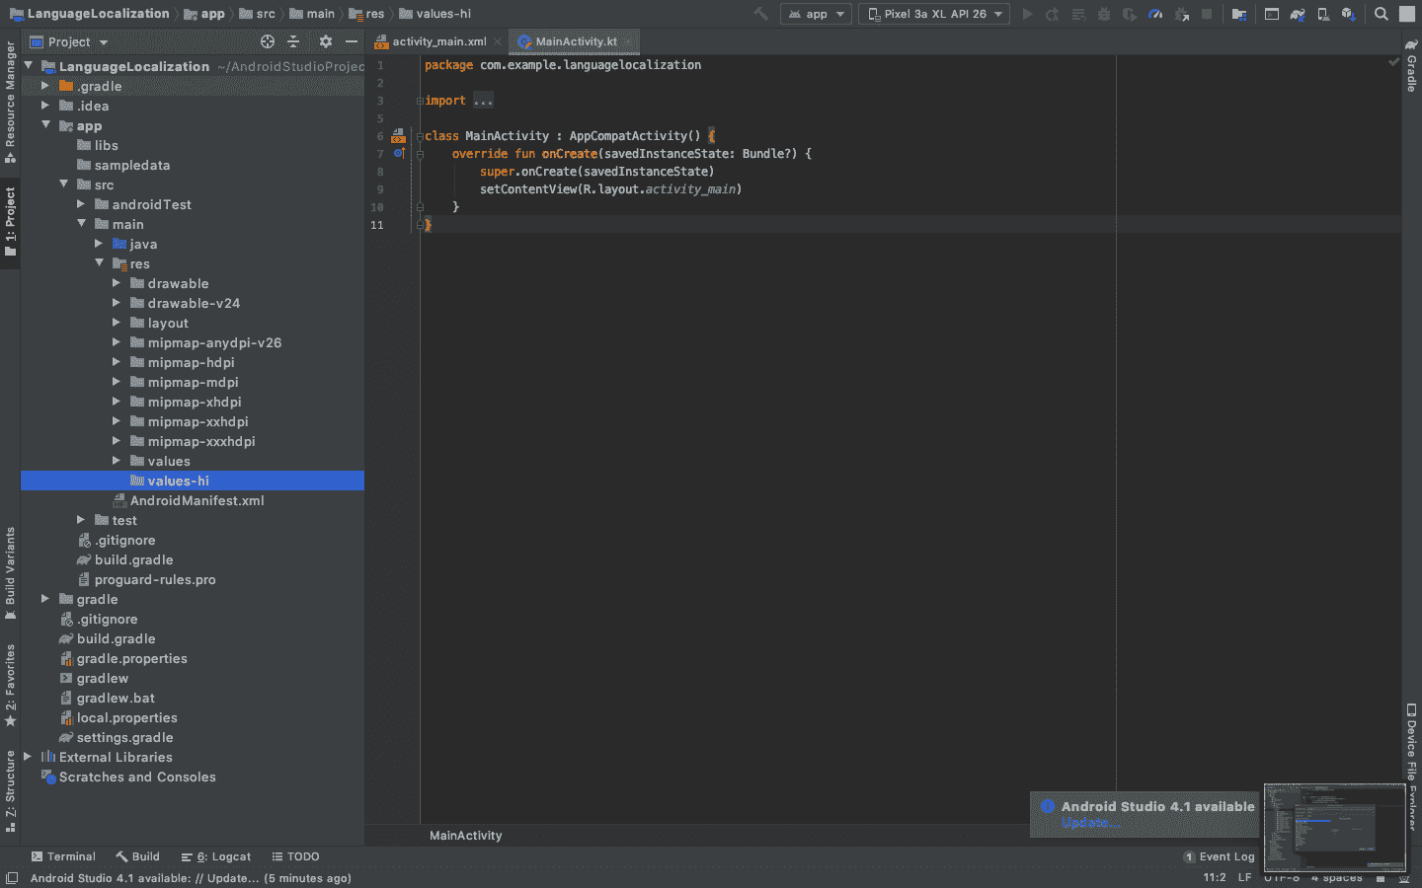Collapse all nodes in the Project tree
This screenshot has width=1422, height=888.
tap(293, 41)
